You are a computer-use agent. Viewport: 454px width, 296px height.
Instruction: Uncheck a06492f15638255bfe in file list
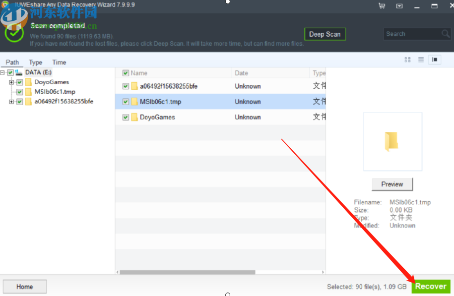coord(126,86)
